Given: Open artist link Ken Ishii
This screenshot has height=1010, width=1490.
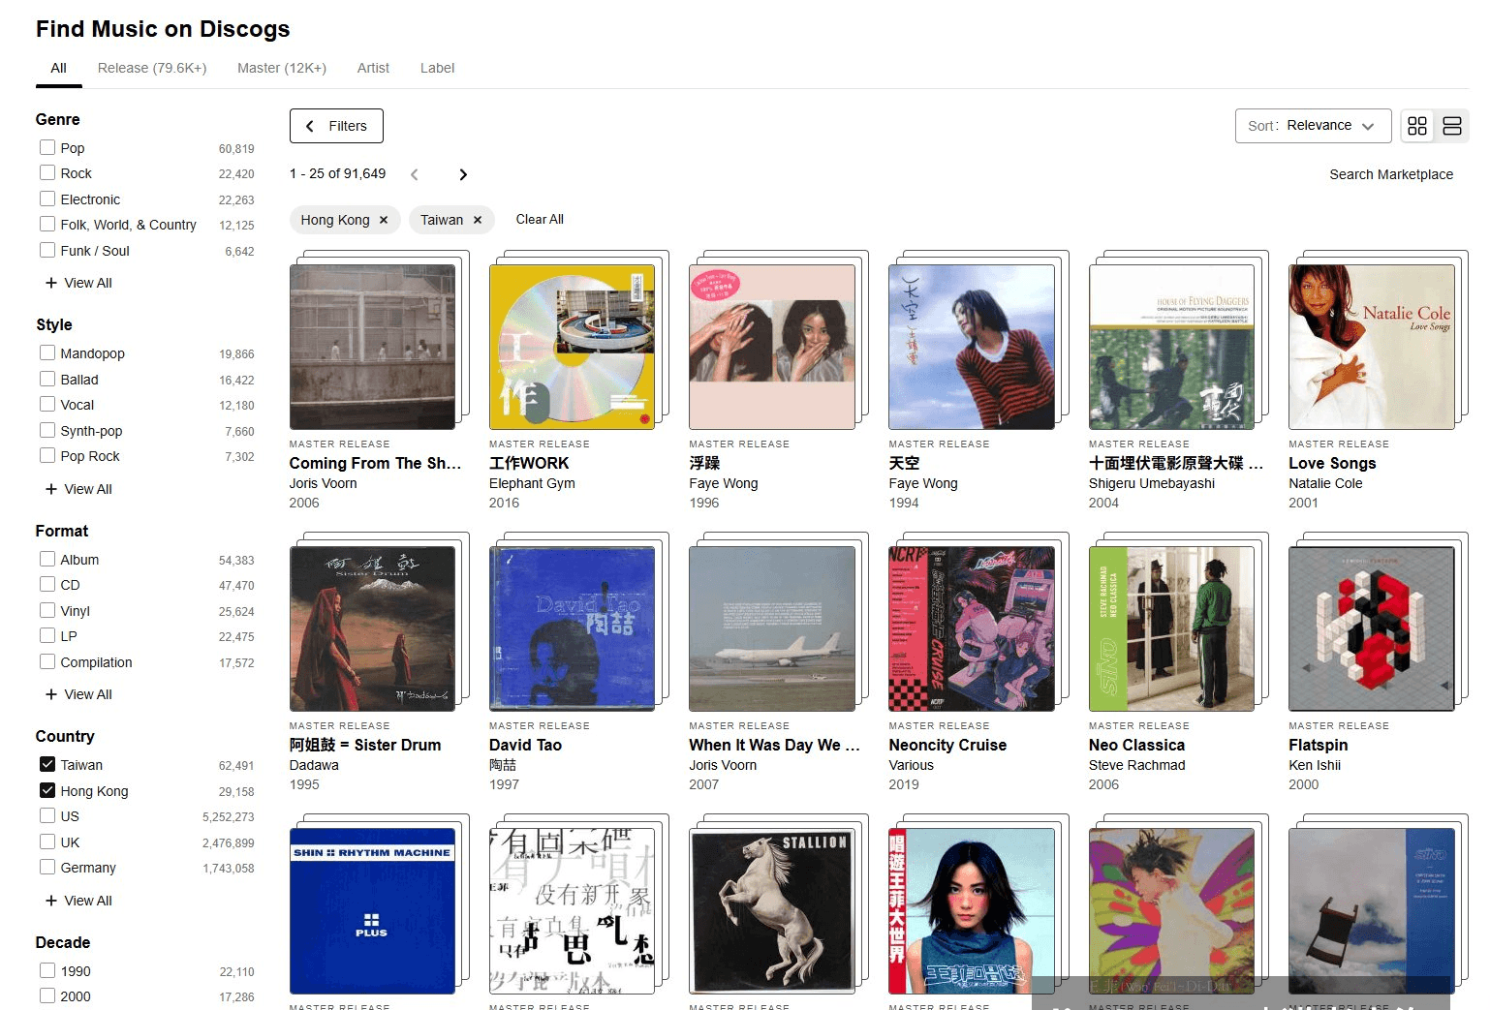Looking at the screenshot, I should (1315, 765).
